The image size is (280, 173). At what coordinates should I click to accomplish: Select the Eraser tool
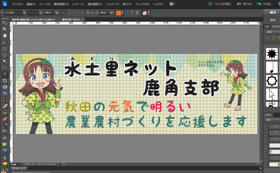point(5,119)
